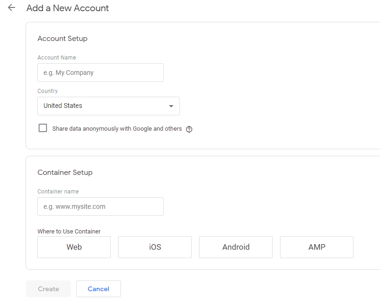Click the Container Setup section heading
This screenshot has width=380, height=306.
(65, 173)
